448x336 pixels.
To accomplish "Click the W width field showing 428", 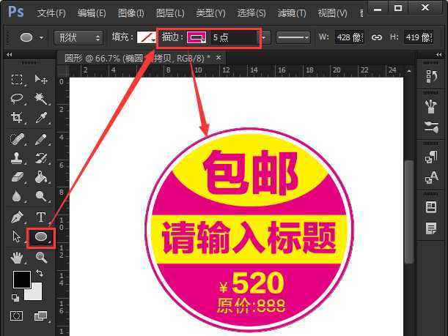I will (349, 37).
